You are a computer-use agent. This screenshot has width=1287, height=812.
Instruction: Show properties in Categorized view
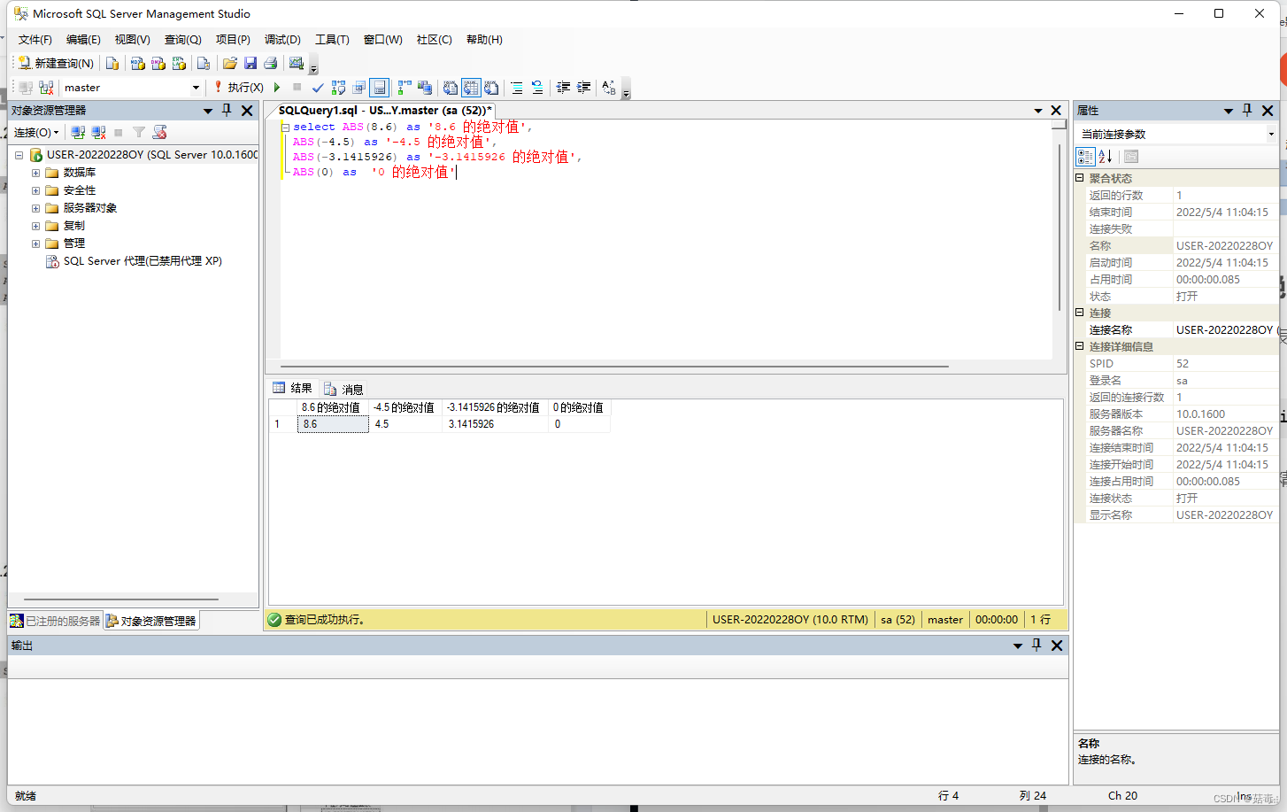[1085, 157]
